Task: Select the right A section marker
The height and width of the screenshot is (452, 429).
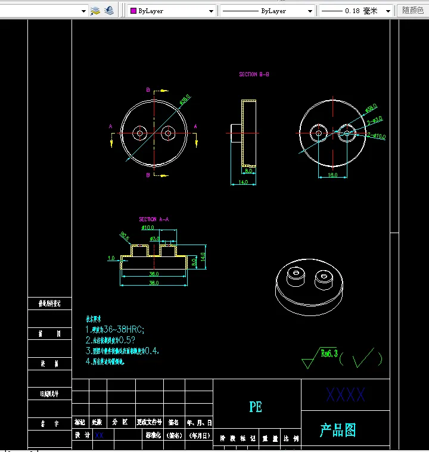Action: (x=195, y=126)
